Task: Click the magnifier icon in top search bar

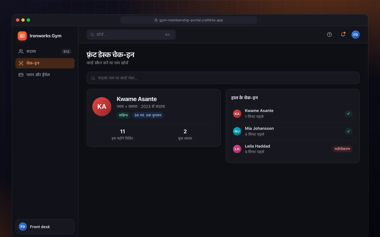Action: 92,35
